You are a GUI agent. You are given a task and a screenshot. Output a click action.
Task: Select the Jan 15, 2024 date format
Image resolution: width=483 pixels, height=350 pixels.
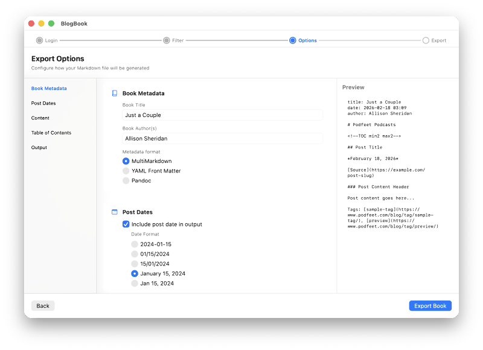(x=135, y=283)
